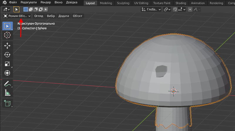Open the Додати viewport menu

[64, 16]
